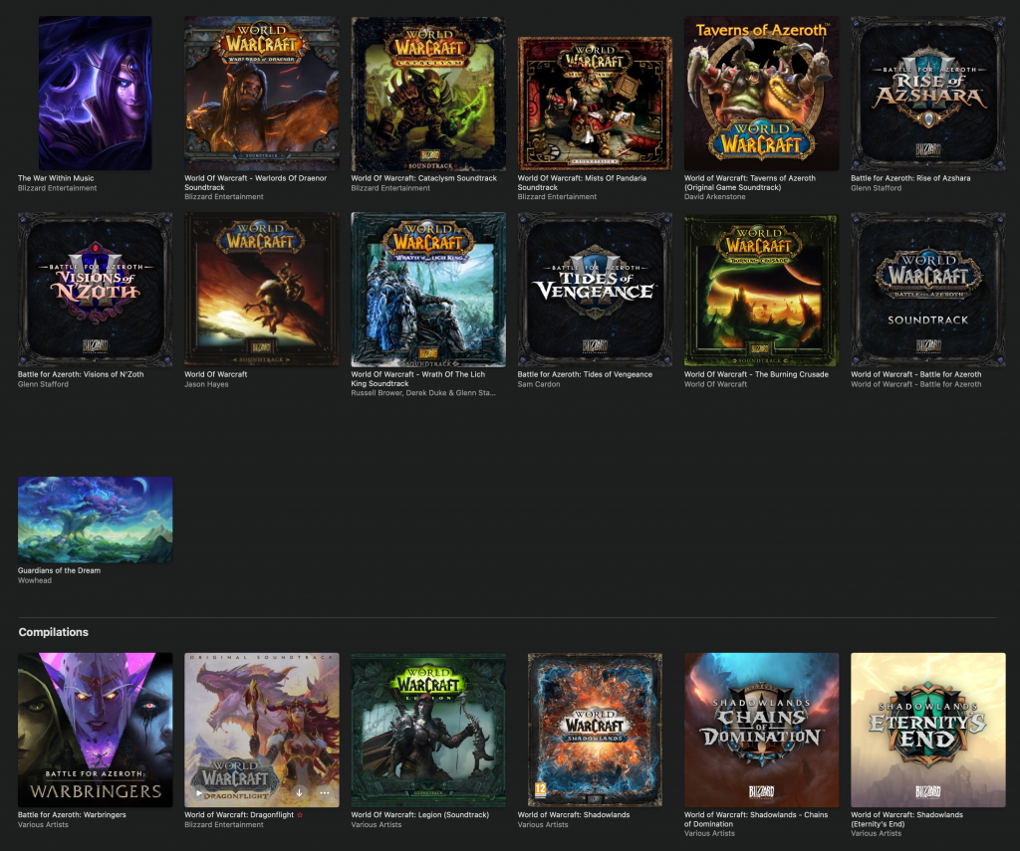Open the more options menu on Dragonflight cover
This screenshot has height=851, width=1020.
(x=324, y=793)
